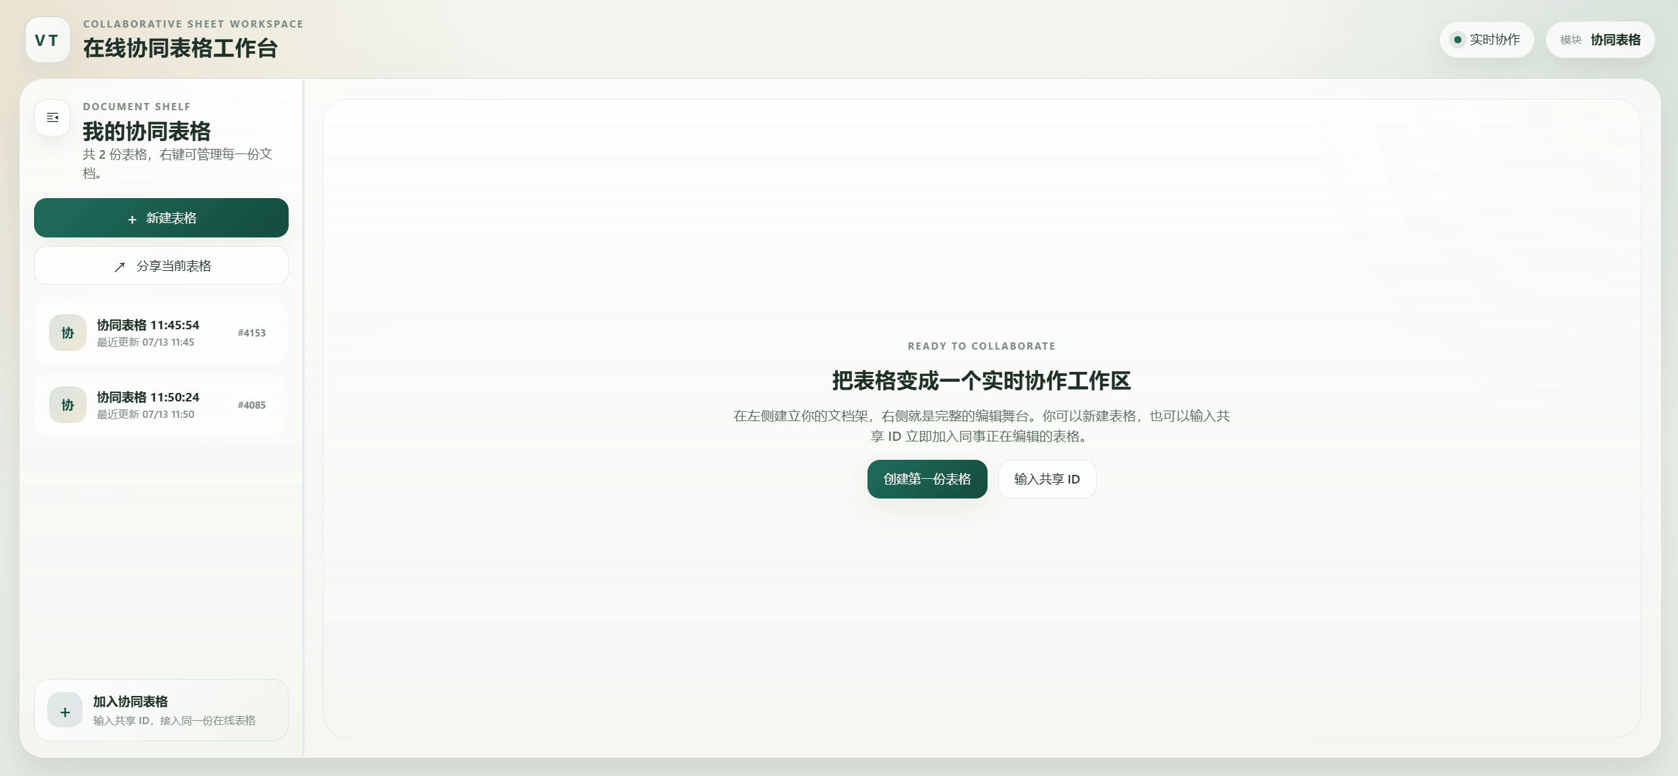Click the 把表格变成一个实时协作工作区 heading

[x=982, y=380]
